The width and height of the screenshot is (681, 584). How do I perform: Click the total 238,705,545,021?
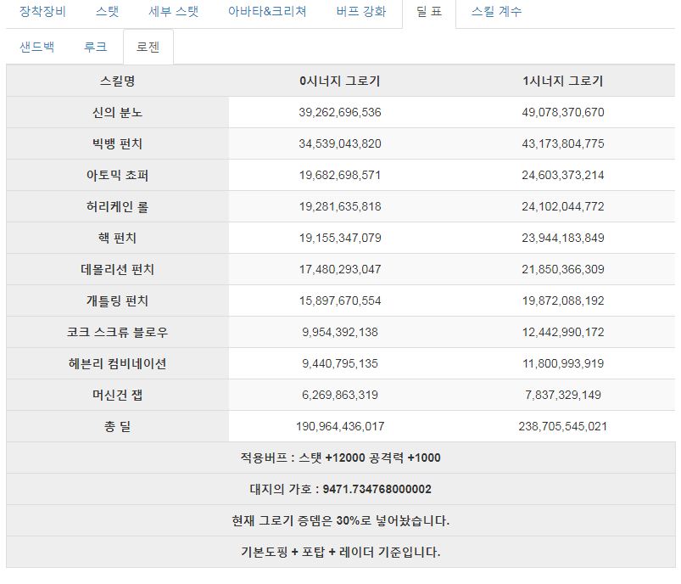click(x=563, y=426)
